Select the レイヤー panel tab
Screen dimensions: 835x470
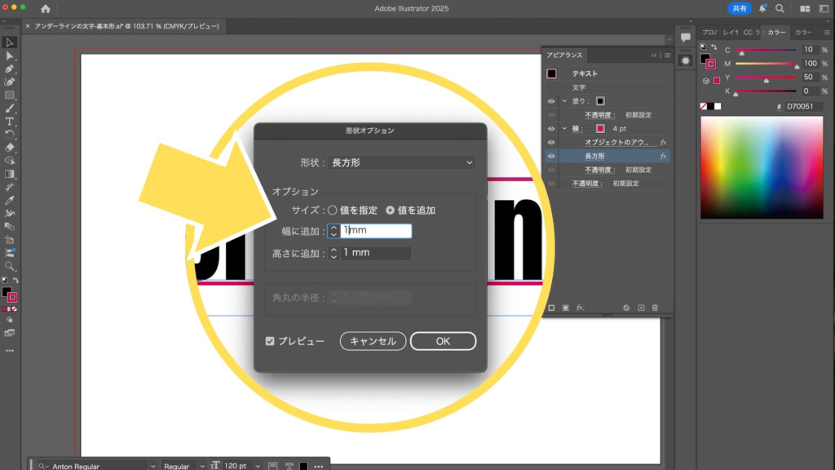tap(730, 33)
